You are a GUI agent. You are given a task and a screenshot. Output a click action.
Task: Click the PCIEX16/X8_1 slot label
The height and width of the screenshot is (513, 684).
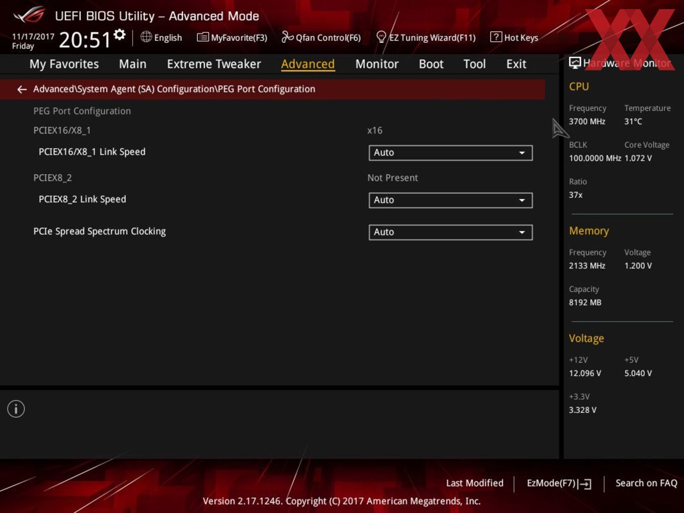pyautogui.click(x=62, y=130)
